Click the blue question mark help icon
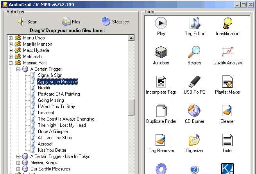Viewport: 256px width, 174px height. (x=194, y=169)
